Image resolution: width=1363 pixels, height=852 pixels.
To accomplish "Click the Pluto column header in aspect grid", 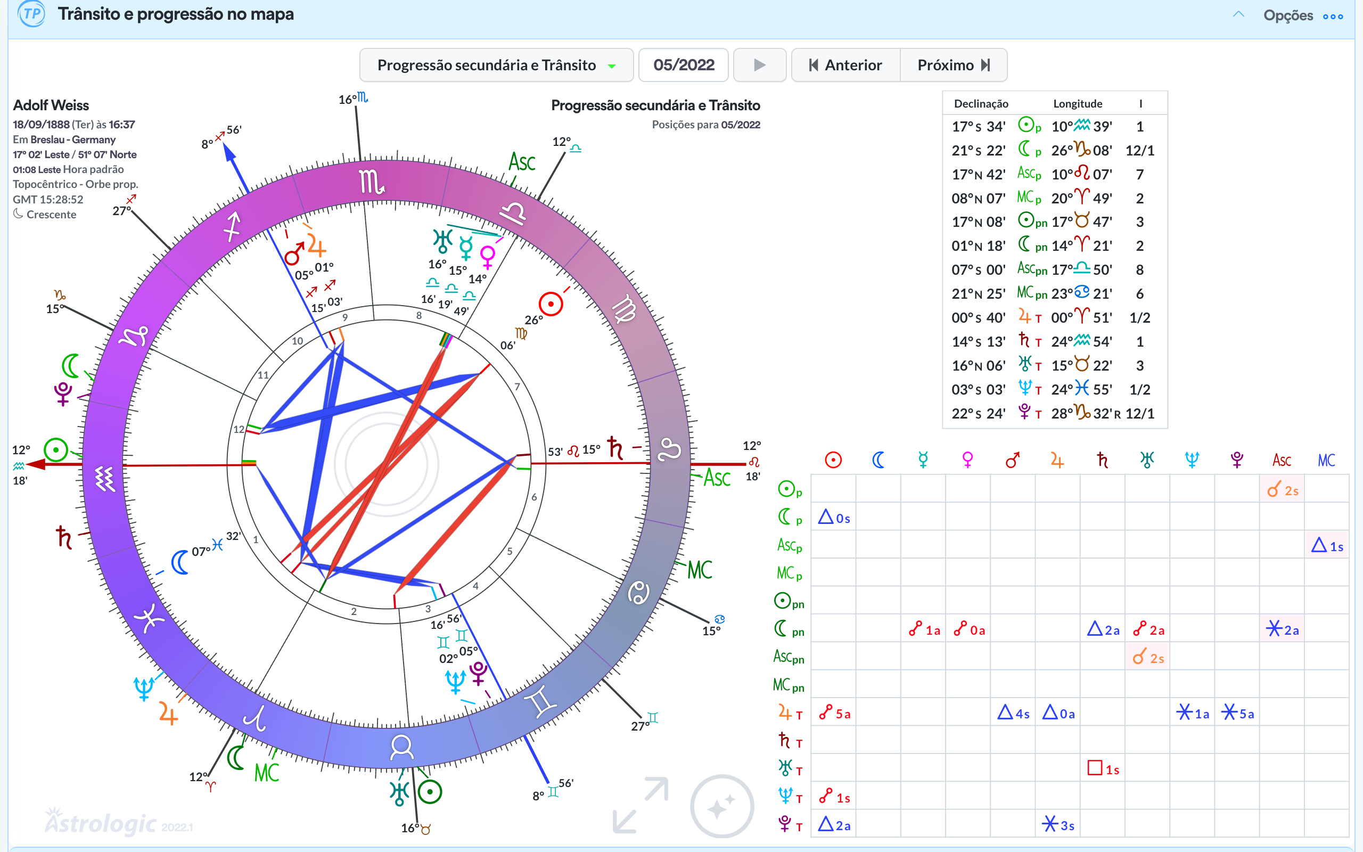I will click(1237, 460).
